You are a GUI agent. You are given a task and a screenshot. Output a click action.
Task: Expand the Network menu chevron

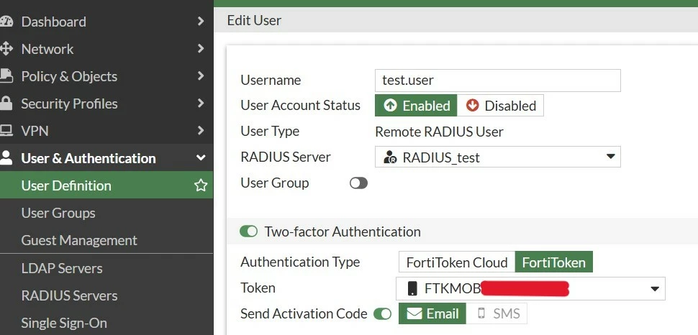[x=201, y=48]
